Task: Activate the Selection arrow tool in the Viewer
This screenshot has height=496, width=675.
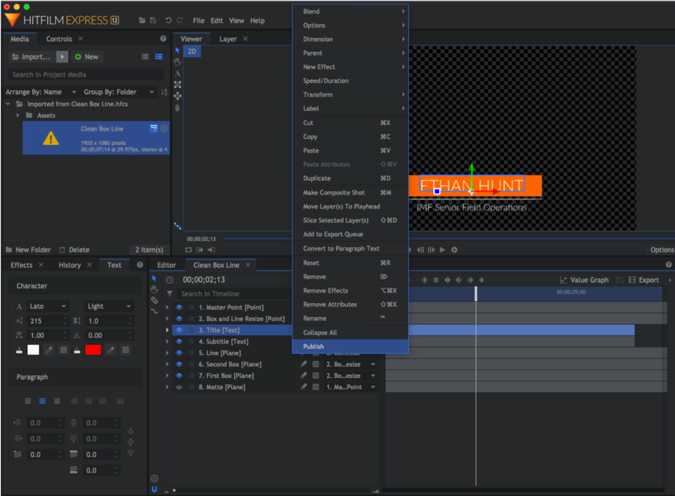Action: (176, 50)
